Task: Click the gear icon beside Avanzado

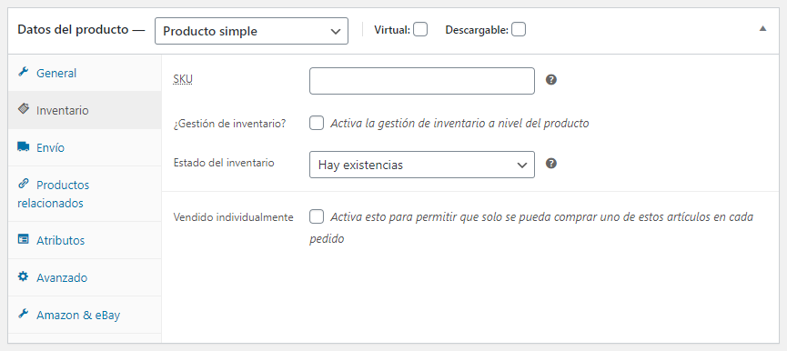Action: [x=23, y=276]
